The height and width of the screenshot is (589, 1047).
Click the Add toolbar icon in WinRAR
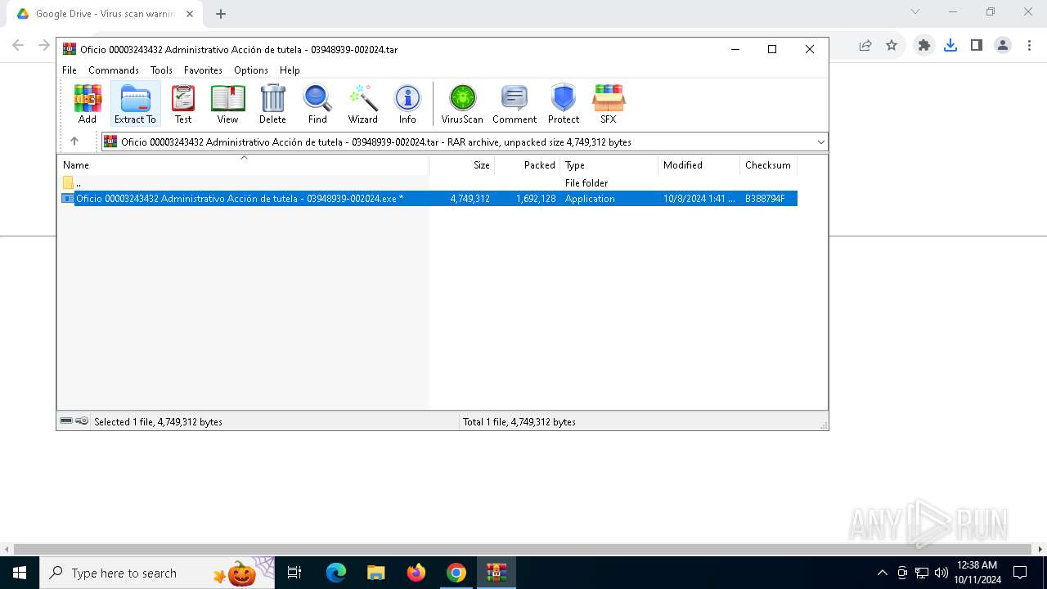coord(88,104)
